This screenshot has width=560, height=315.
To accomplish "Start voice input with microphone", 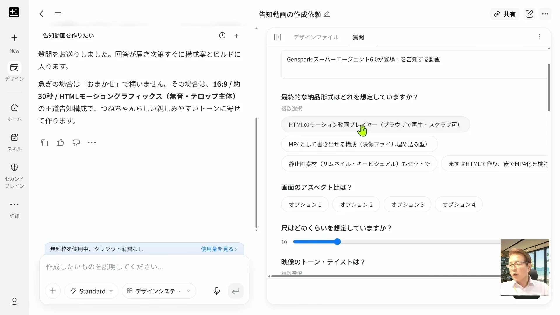I will (x=216, y=291).
